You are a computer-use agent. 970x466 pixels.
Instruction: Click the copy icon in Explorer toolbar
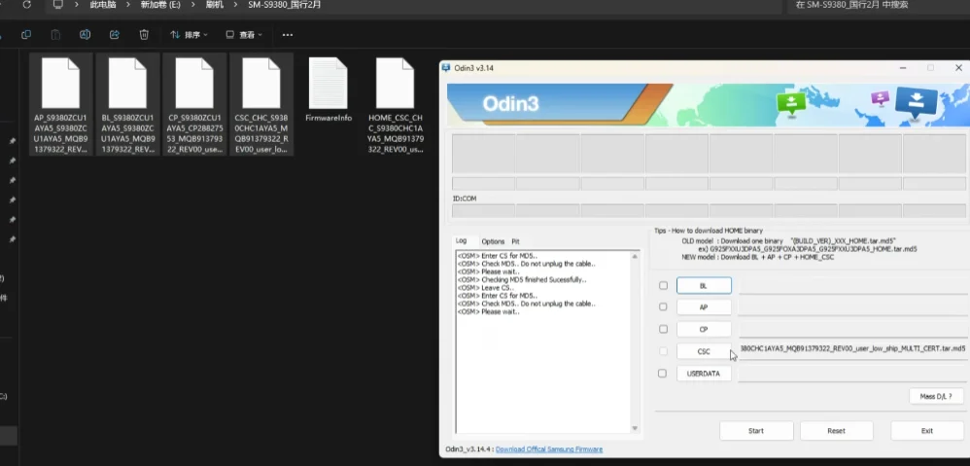pyautogui.click(x=26, y=35)
